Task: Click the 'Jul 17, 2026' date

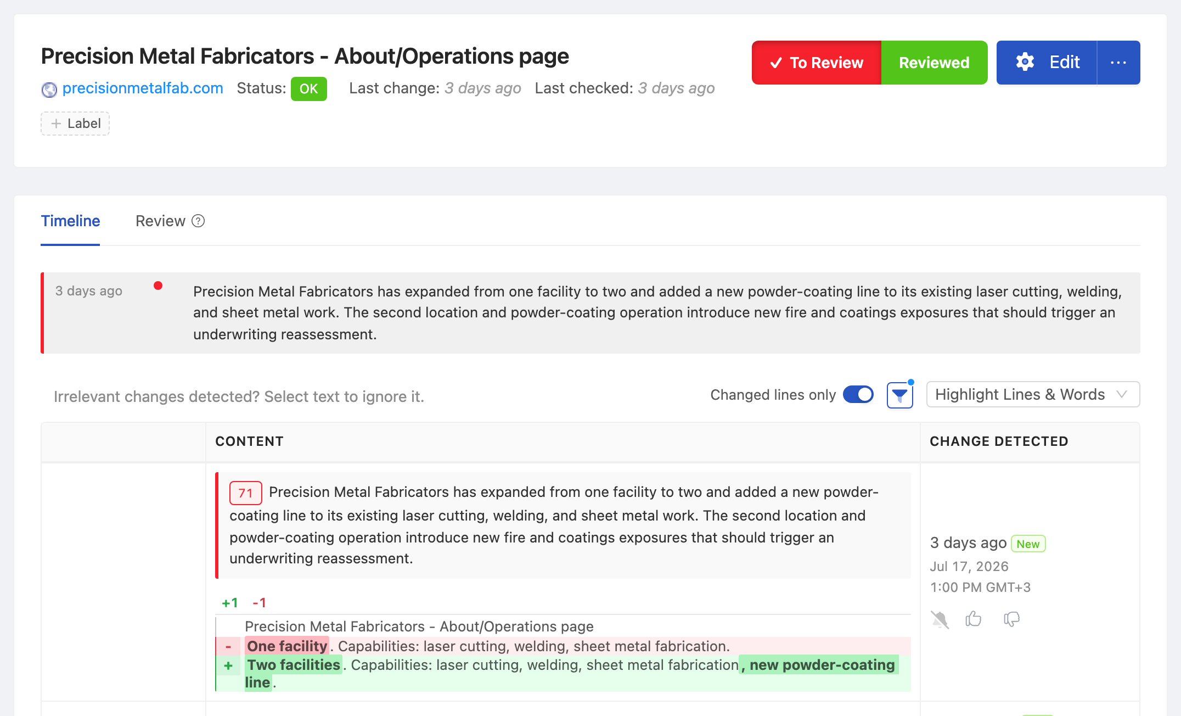Action: tap(969, 567)
